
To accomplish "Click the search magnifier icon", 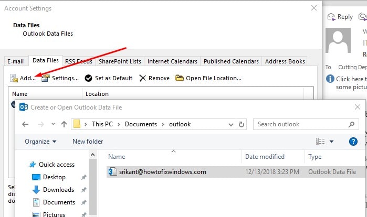I will (x=352, y=124).
